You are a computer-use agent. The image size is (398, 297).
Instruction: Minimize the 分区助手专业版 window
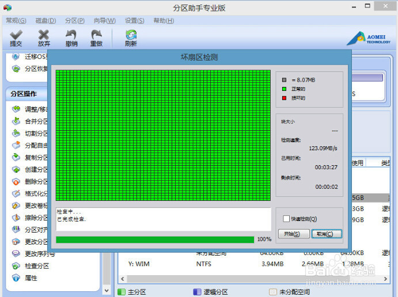pyautogui.click(x=354, y=7)
